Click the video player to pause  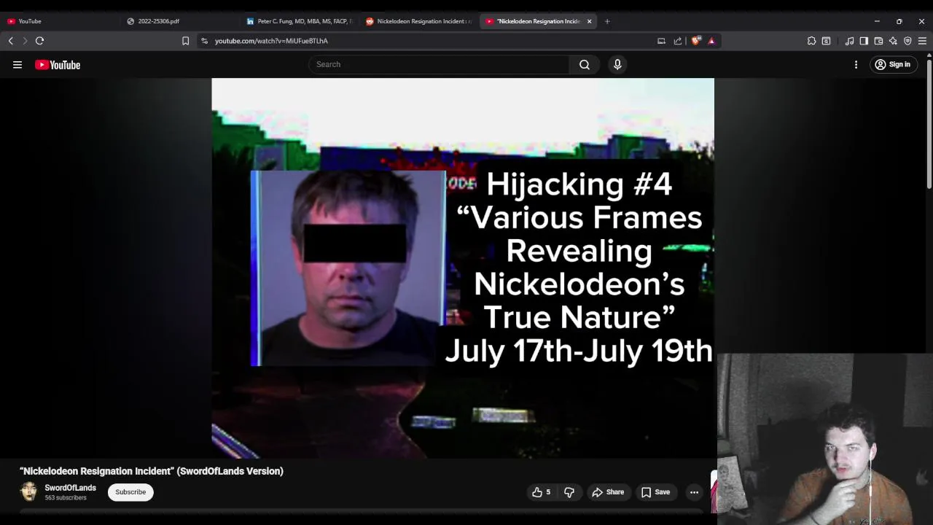463,268
